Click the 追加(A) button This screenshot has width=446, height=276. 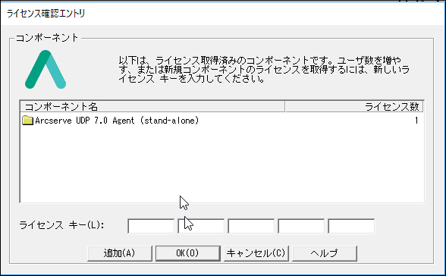pos(120,253)
